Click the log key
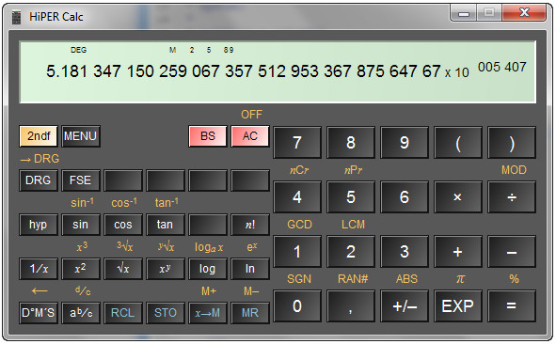The image size is (556, 344). pos(208,269)
